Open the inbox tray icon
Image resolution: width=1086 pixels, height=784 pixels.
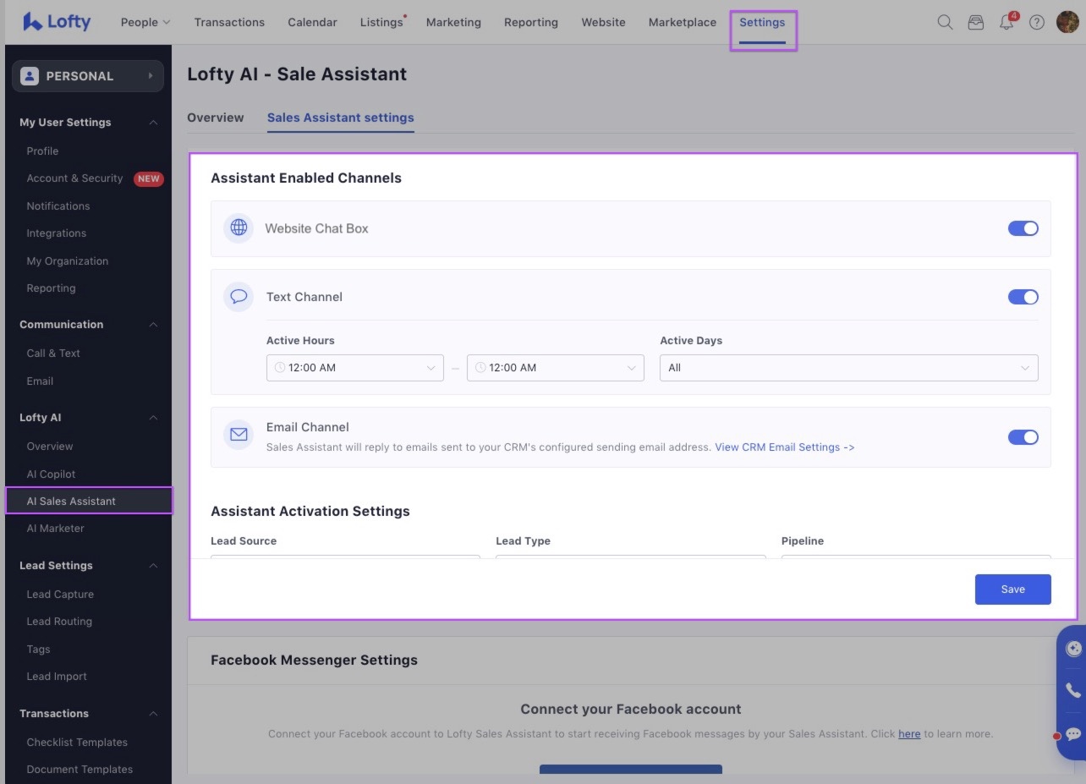click(975, 23)
